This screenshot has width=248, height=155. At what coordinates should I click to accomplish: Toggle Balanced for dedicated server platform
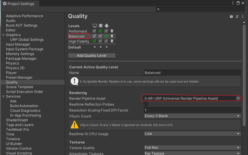coord(100,36)
